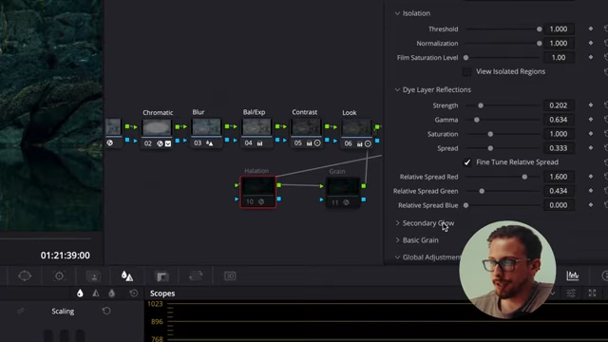Image resolution: width=608 pixels, height=342 pixels.
Task: Click the Relative Spread Green value 0.434
Action: (559, 191)
